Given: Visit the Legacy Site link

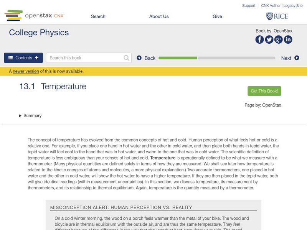Looking at the screenshot, I should click(x=293, y=6).
